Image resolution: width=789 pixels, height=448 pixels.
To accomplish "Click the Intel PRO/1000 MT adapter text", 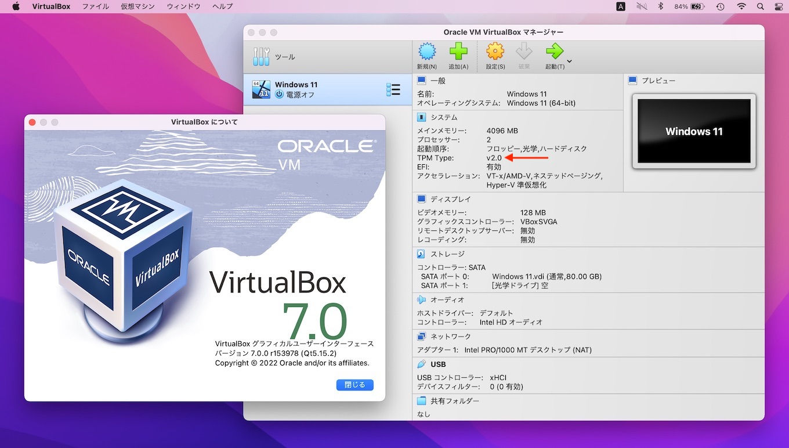I will click(528, 350).
